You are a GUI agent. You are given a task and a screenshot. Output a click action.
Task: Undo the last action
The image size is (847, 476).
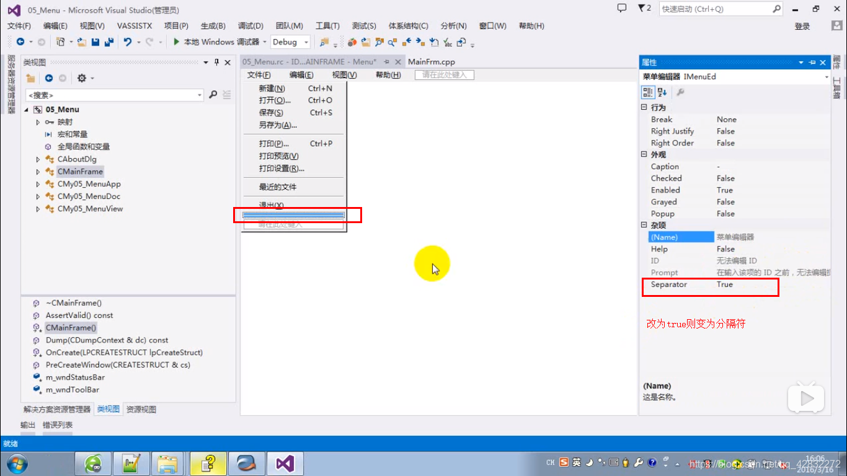127,42
